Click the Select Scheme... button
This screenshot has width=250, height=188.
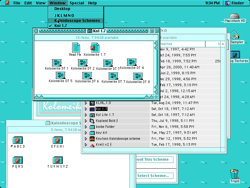(x=155, y=176)
